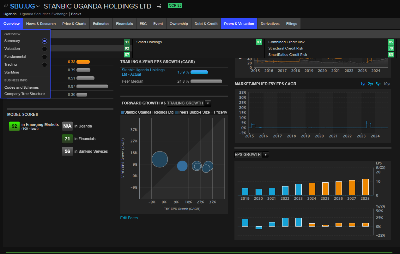Image resolution: width=400 pixels, height=254 pixels.
Task: Click the company tree structure icon
Action: pyautogui.click(x=160, y=6)
